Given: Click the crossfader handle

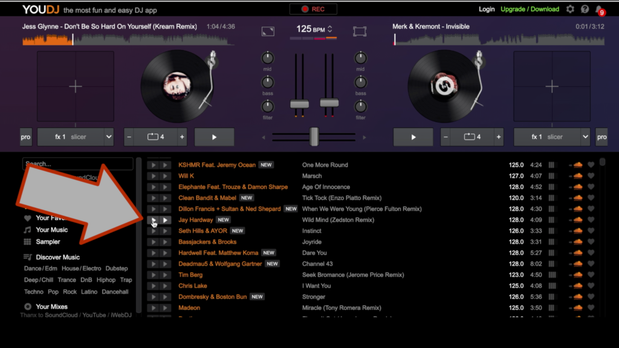Looking at the screenshot, I should point(314,137).
